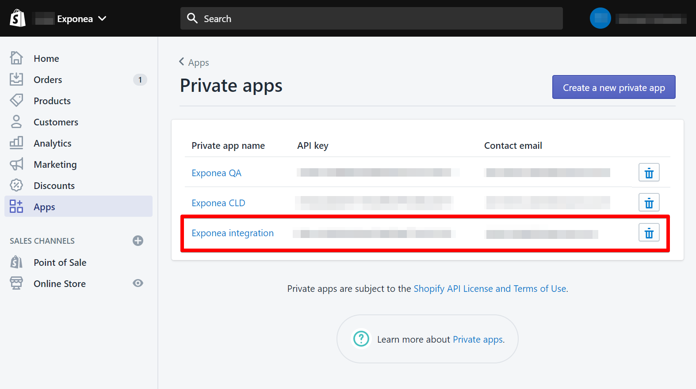Click the Private apps page heading
The width and height of the screenshot is (696, 389).
tap(231, 86)
